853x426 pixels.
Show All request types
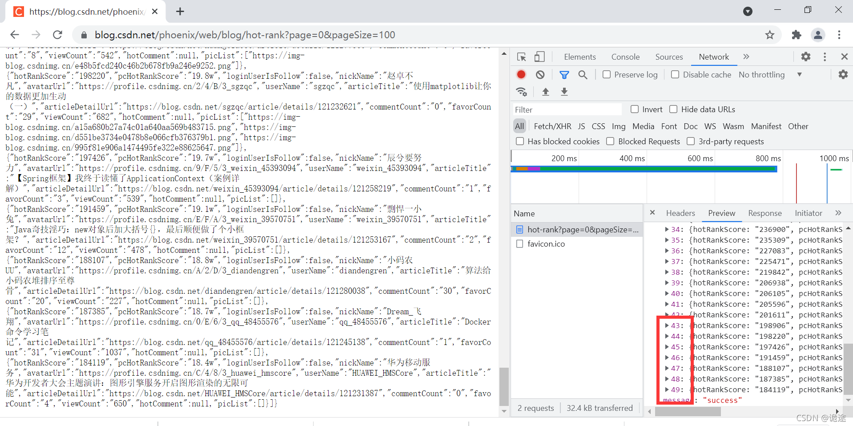point(519,126)
